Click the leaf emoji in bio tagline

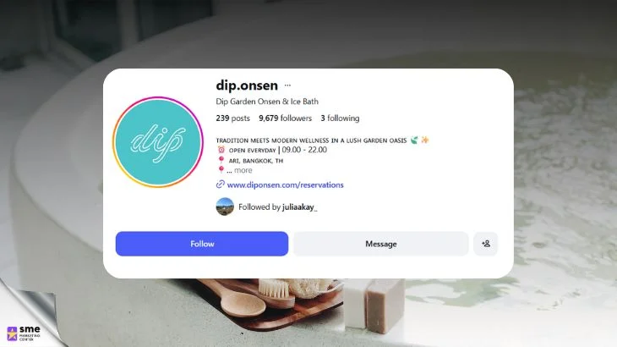click(x=414, y=140)
